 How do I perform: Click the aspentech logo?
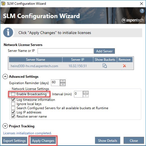[133, 20]
